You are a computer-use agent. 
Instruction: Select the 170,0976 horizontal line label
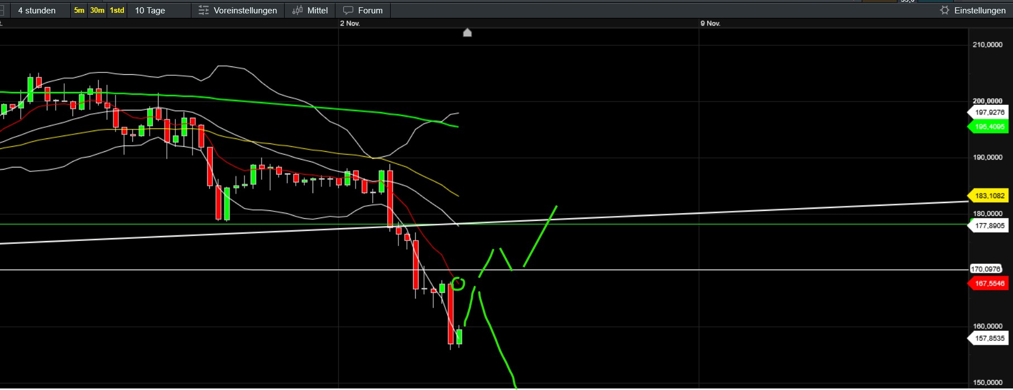tap(985, 269)
